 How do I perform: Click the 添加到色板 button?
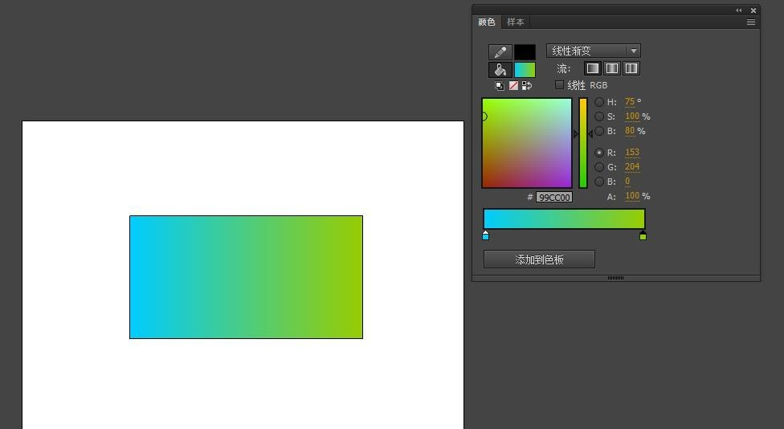539,259
